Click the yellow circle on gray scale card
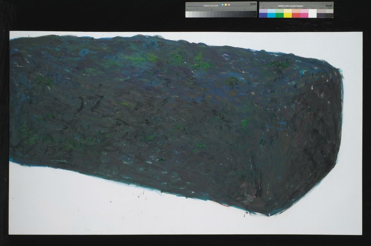 click(226, 5)
